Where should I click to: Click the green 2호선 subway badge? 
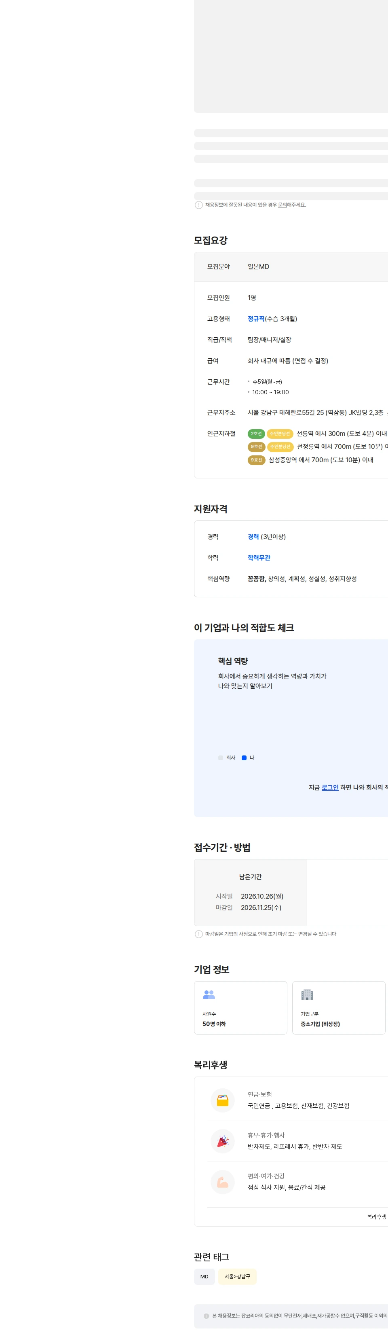tap(256, 434)
